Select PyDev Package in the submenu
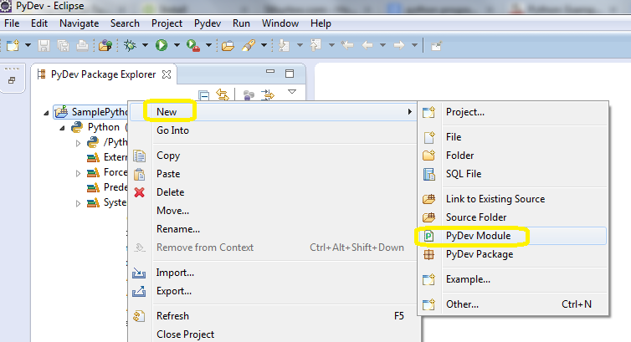Screen dimensions: 631x342 point(513,254)
